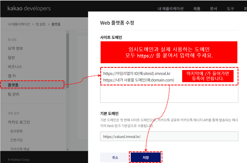The image size is (247, 163).
Task: Open 카카오 로그인 in sidebar
Action: 19,122
